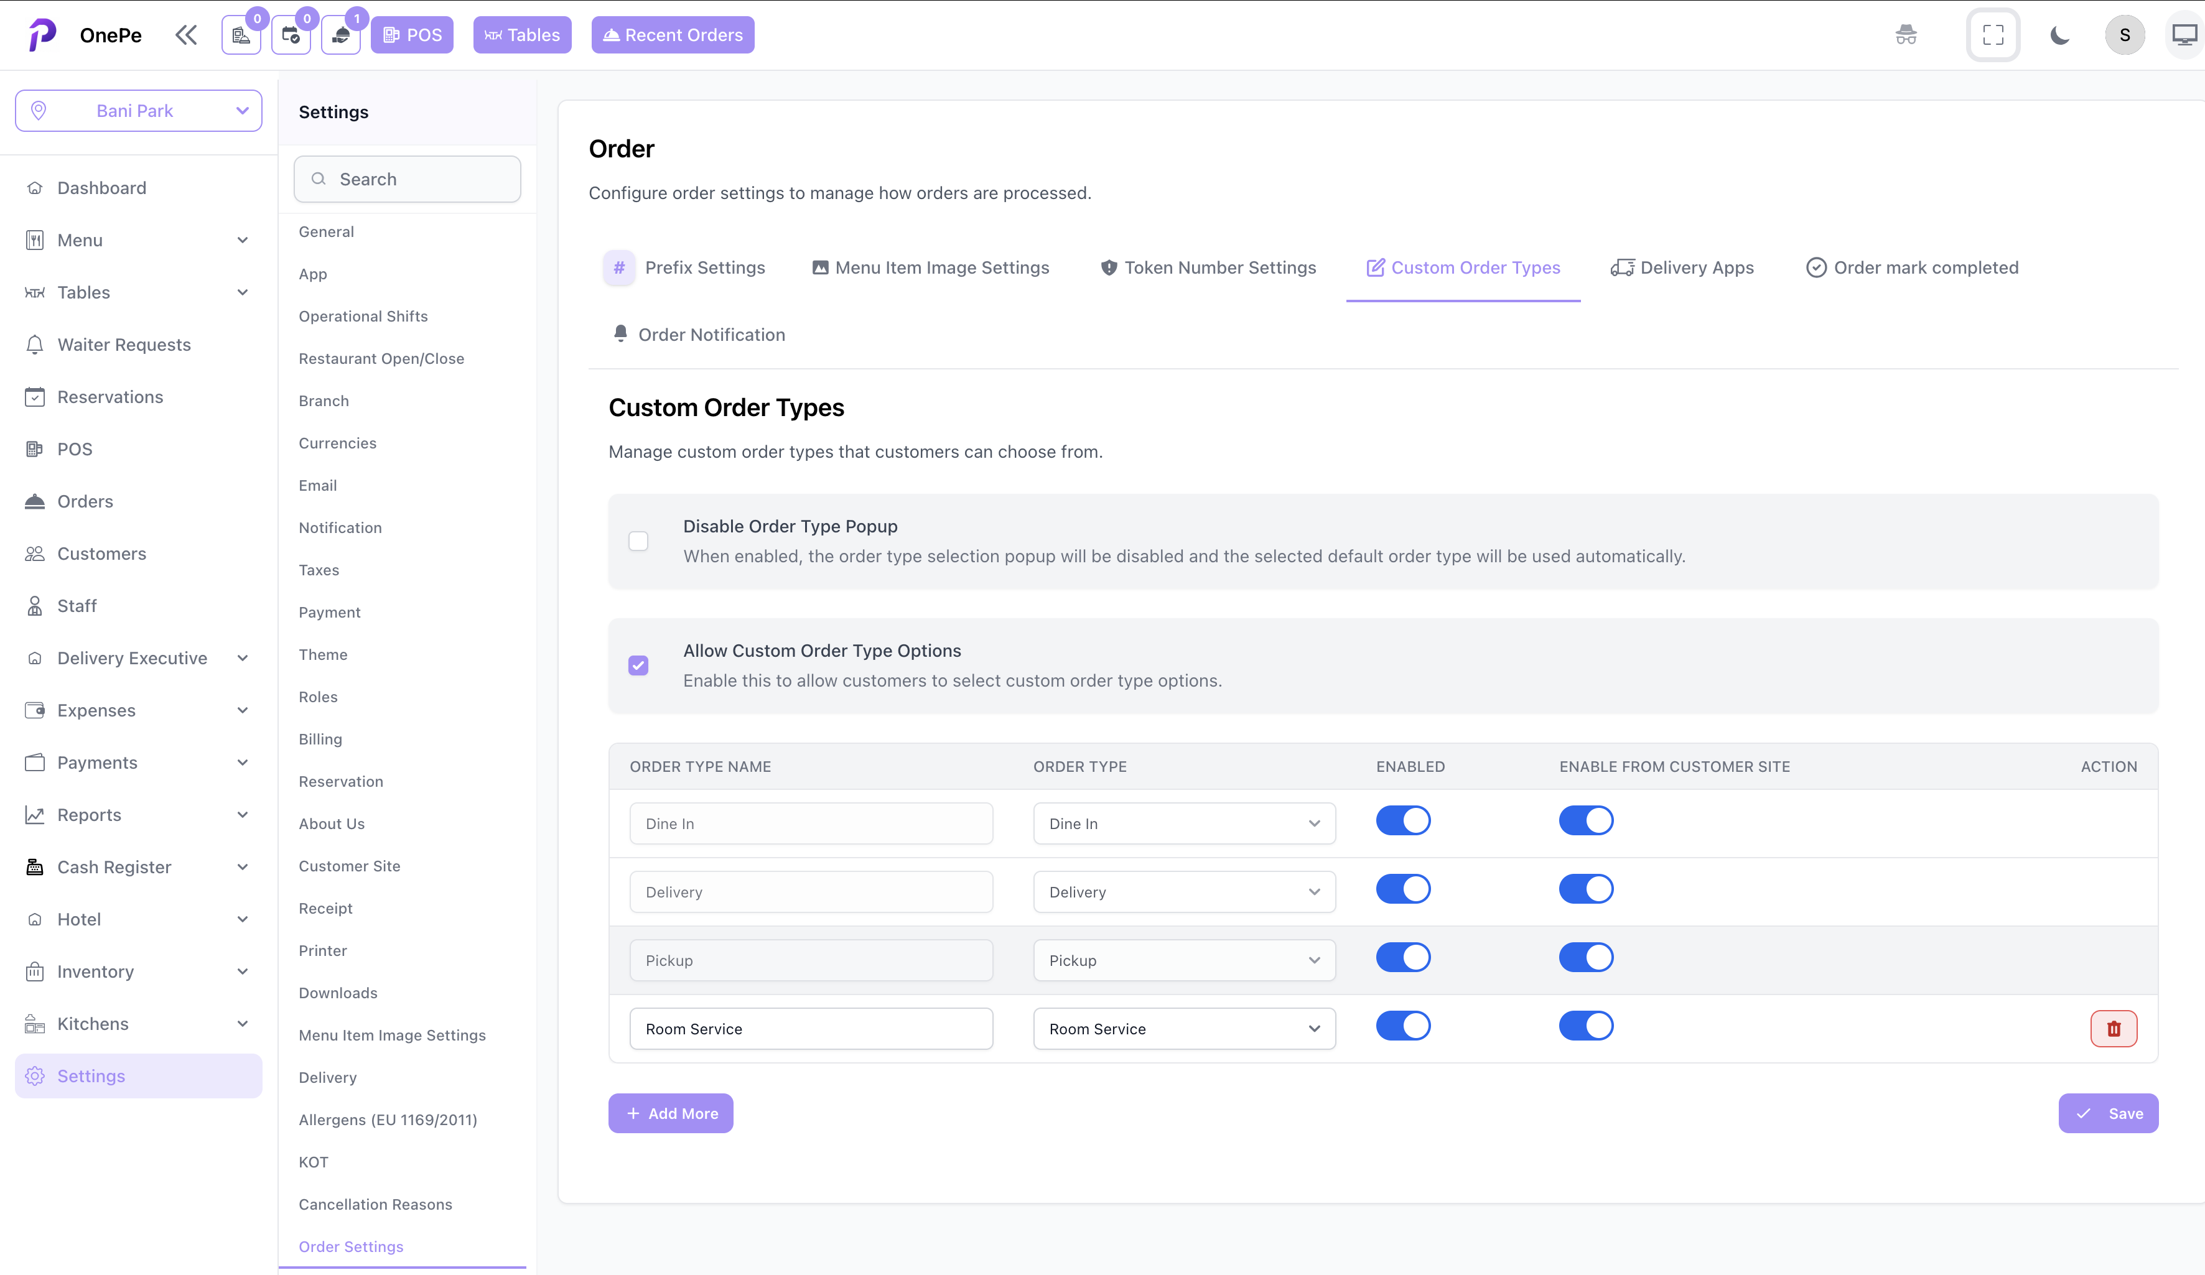The image size is (2205, 1275).
Task: Collapse the sidebar with double-chevron icon
Action: pyautogui.click(x=185, y=35)
